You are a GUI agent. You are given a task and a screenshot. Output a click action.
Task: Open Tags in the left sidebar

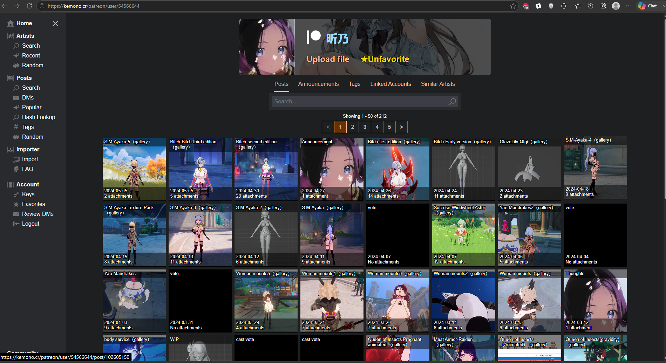pyautogui.click(x=28, y=127)
